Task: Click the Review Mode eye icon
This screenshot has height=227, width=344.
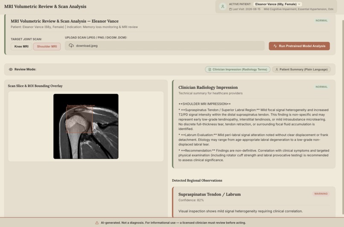Action: tap(11, 69)
